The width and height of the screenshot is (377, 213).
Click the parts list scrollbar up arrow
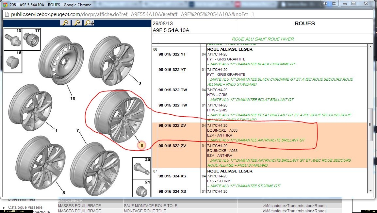point(370,47)
